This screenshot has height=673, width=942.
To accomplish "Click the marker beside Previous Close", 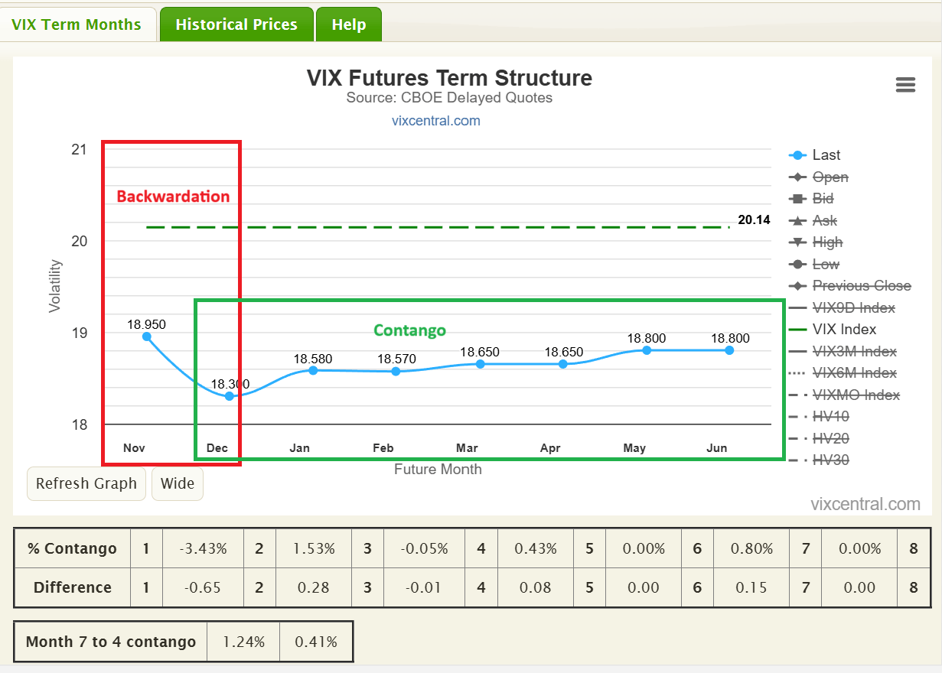I will pyautogui.click(x=797, y=285).
